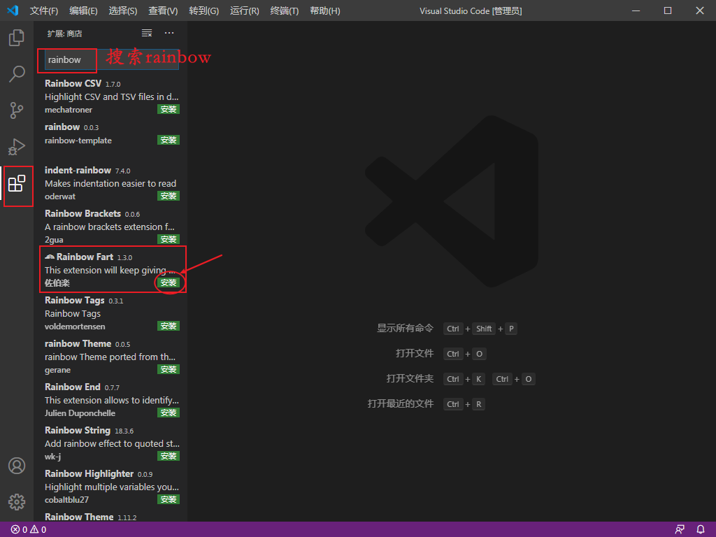Select the Rainbow CSV extension title
Viewport: 716px width, 537px height.
point(73,84)
